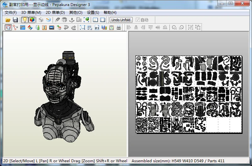252x166 pixels.
Task: Click the printer icon
Action: pos(119,27)
